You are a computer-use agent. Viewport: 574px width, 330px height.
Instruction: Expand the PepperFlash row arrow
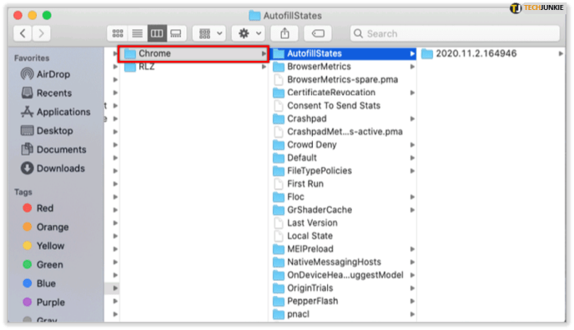(x=412, y=301)
